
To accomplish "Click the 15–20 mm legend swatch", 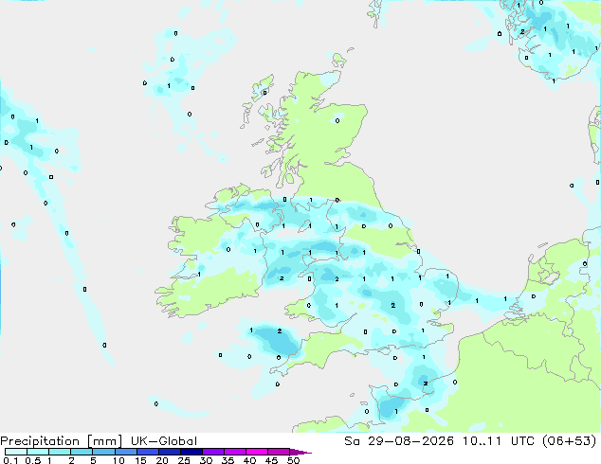I will click(147, 452).
